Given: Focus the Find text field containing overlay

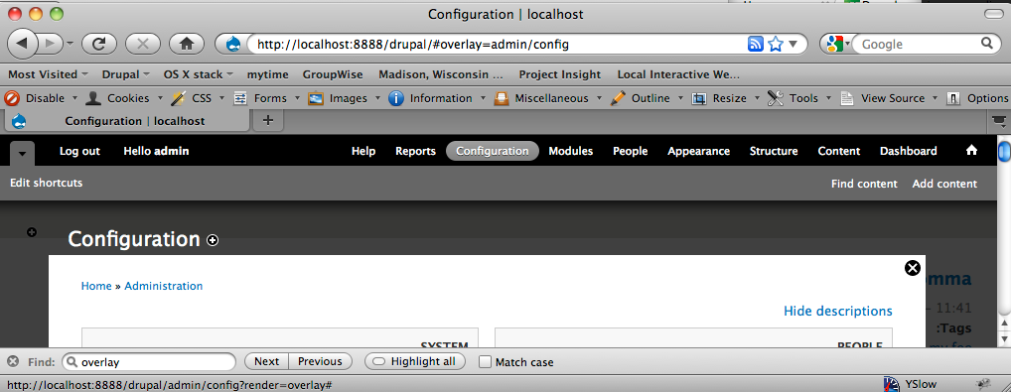Looking at the screenshot, I should (x=149, y=361).
